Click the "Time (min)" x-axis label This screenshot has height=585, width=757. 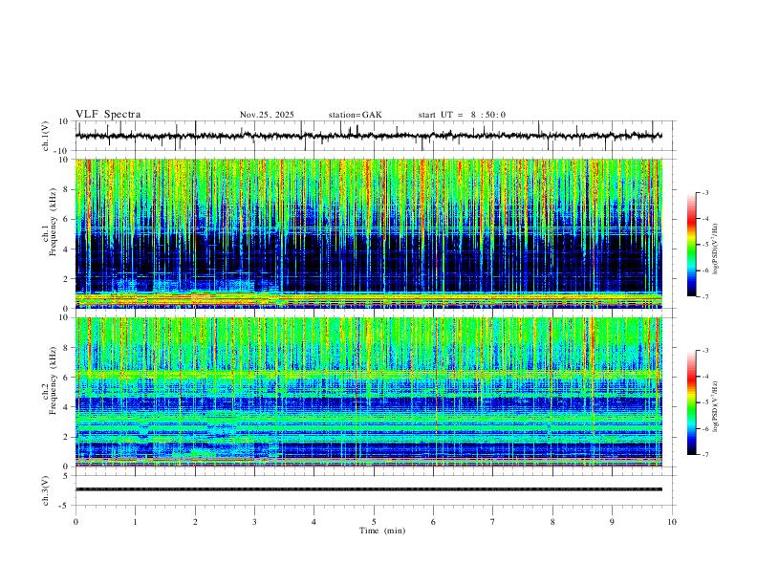[x=382, y=531]
